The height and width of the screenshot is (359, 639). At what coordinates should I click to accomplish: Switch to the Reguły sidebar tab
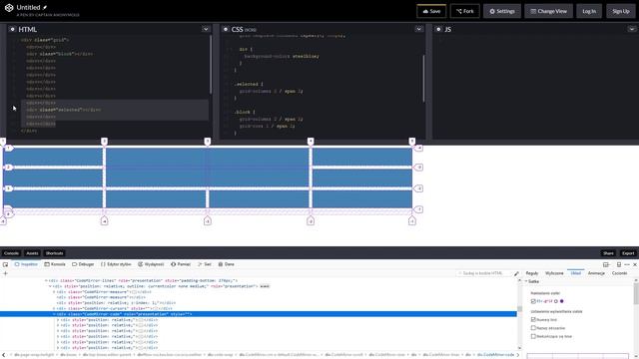coord(532,273)
